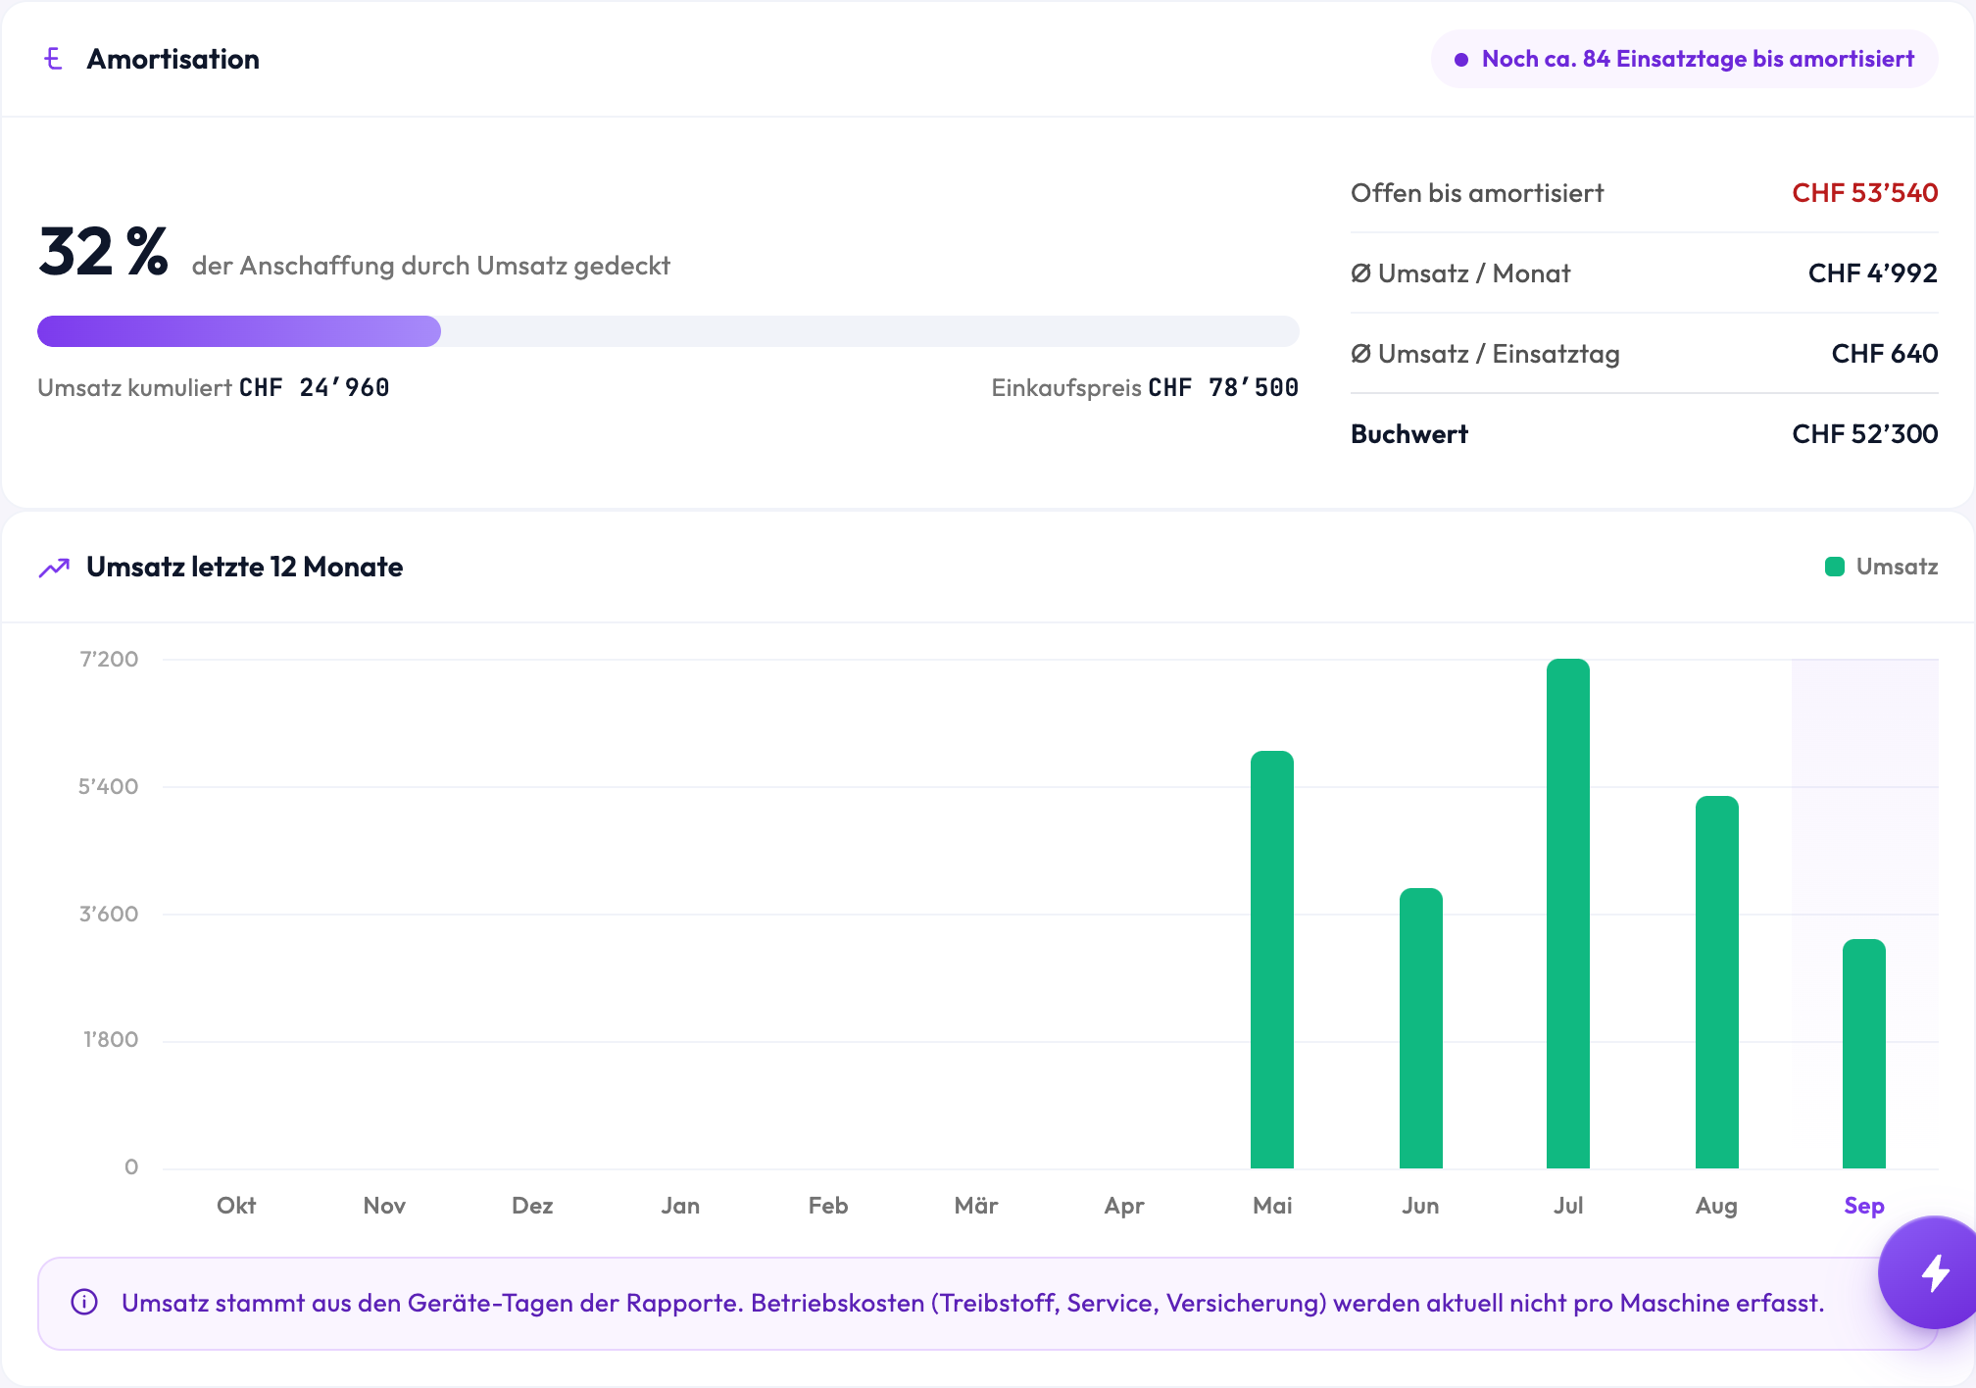Click the info icon in the notice banner
The height and width of the screenshot is (1388, 1976).
click(84, 1303)
